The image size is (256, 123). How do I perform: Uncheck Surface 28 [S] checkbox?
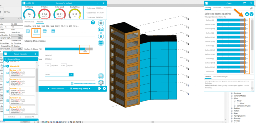tap(7, 82)
